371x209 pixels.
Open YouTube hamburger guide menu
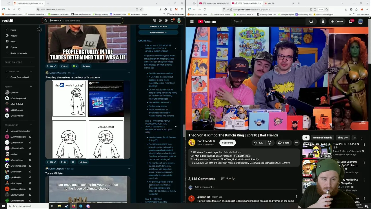pos(192,21)
